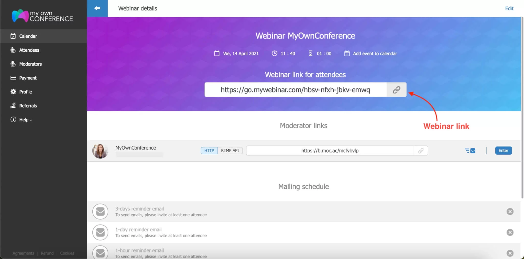Open the Referrals section in the sidebar

(28, 106)
